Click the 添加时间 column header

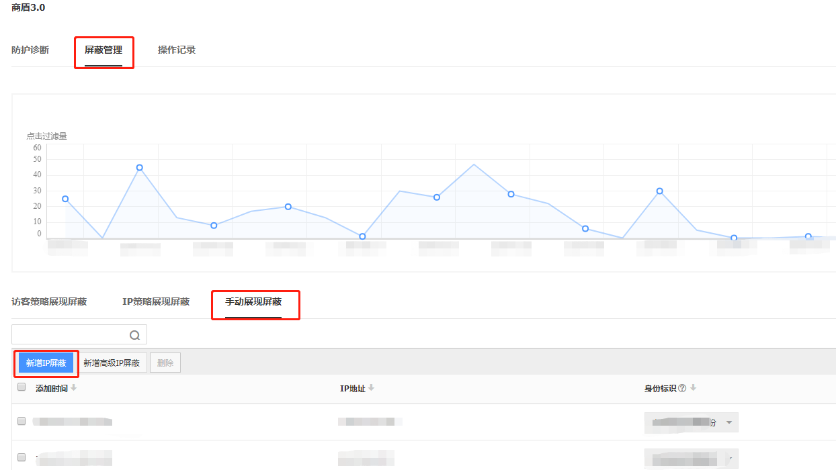[52, 388]
